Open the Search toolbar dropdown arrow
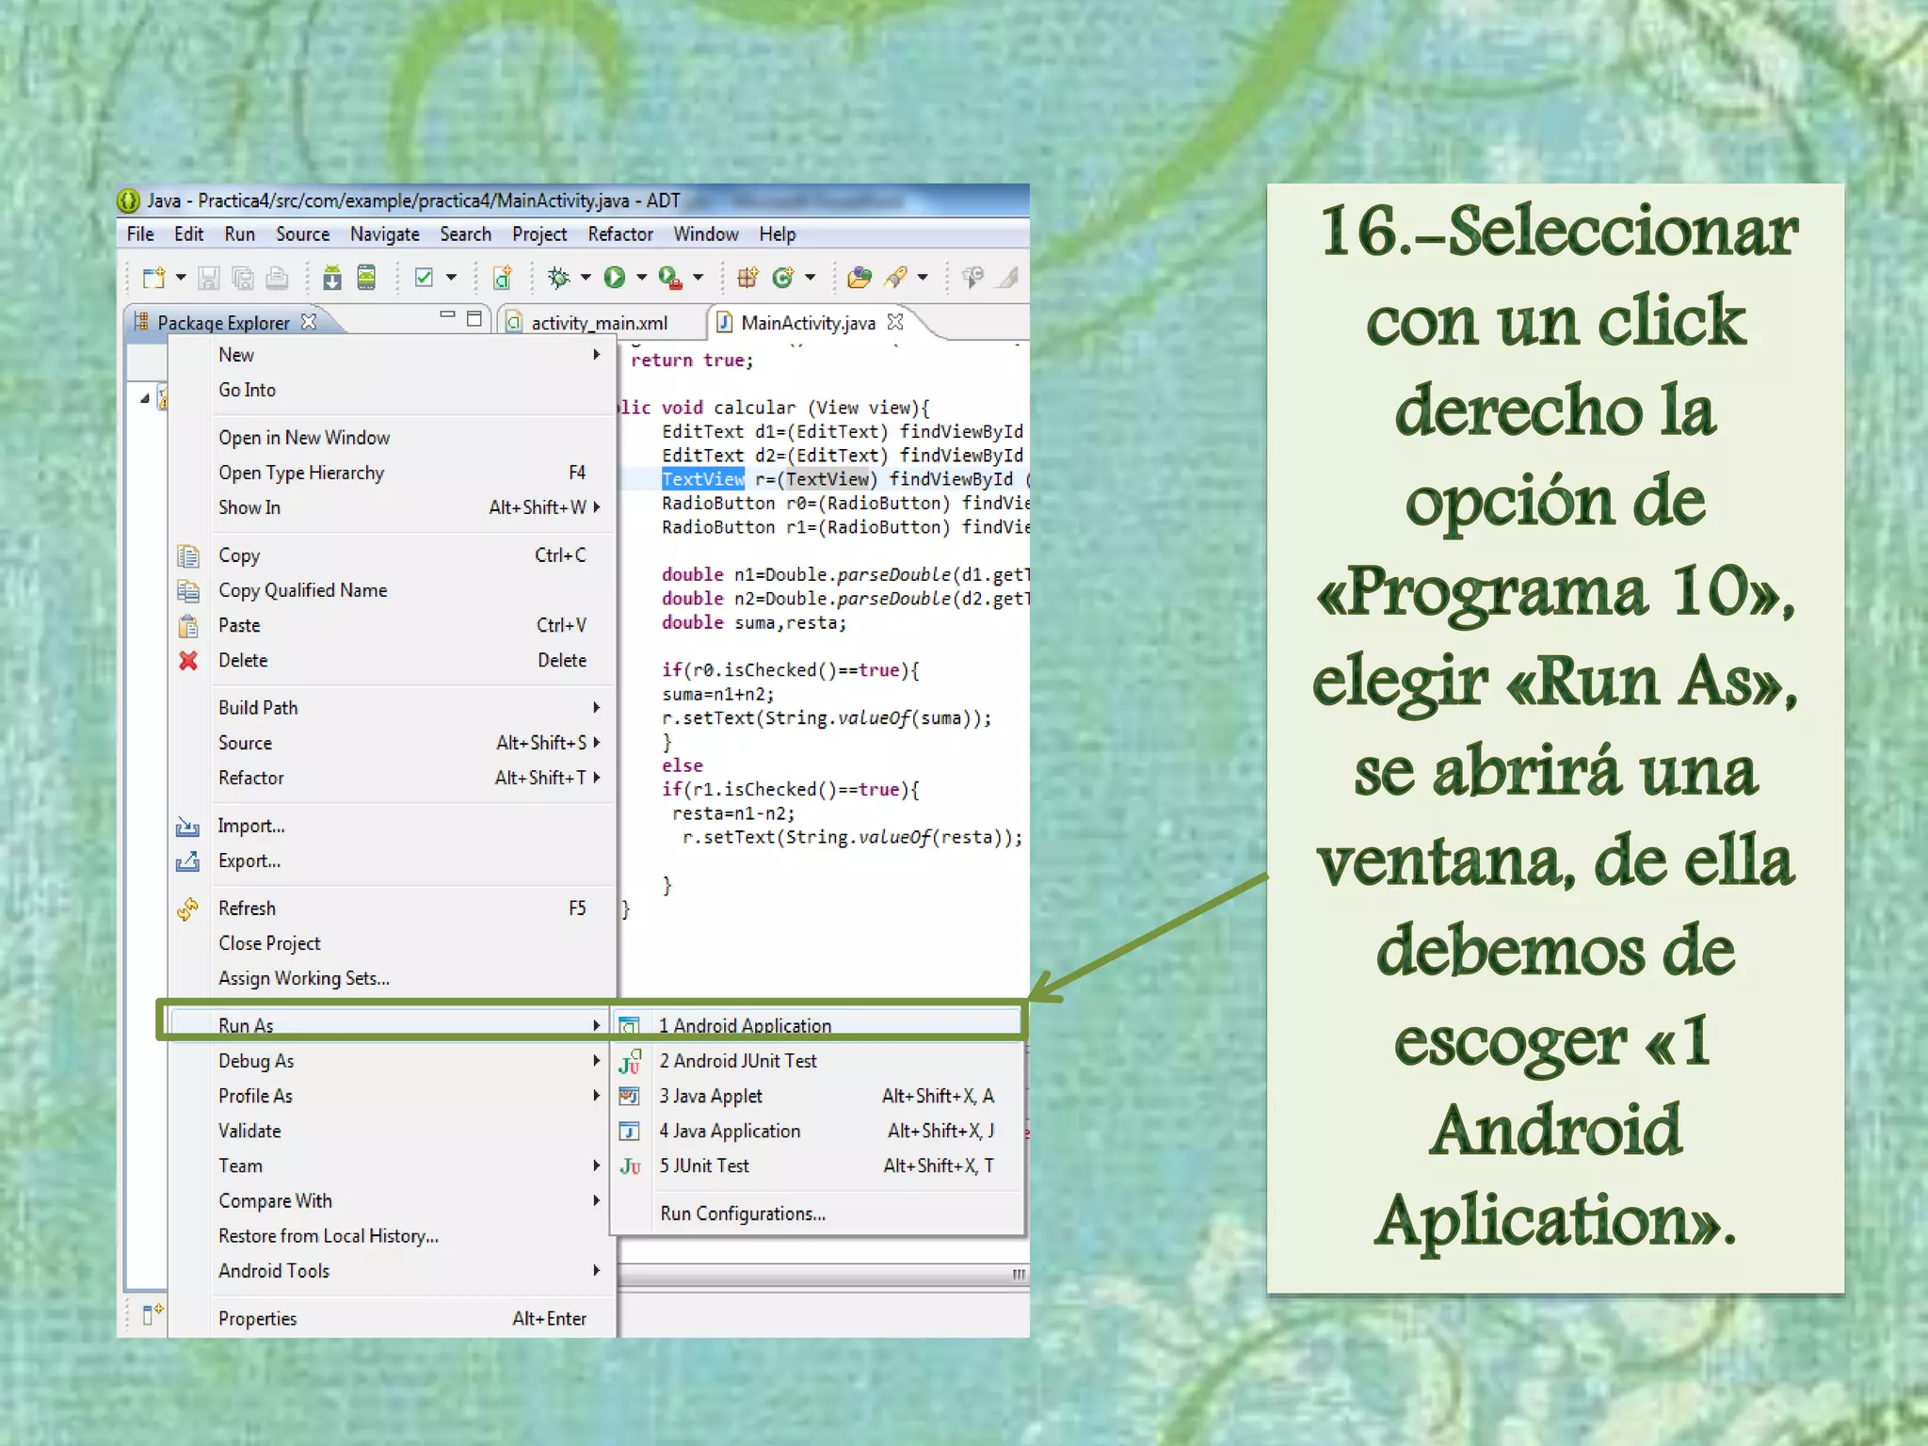Viewport: 1928px width, 1446px height. point(923,278)
